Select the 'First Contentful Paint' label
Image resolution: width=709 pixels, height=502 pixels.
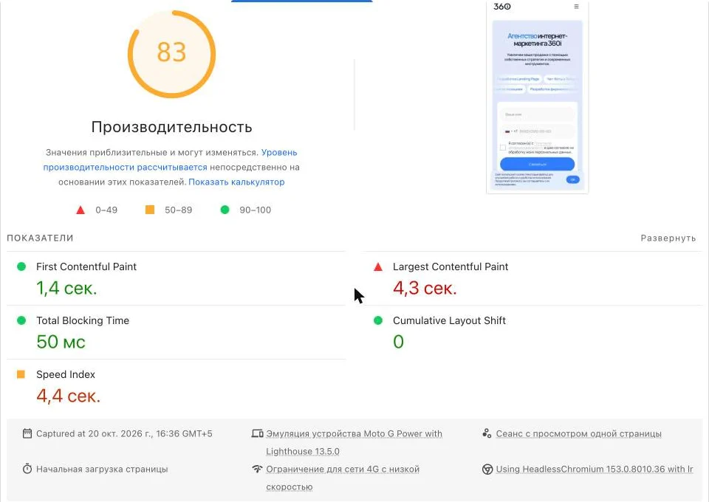click(x=86, y=267)
